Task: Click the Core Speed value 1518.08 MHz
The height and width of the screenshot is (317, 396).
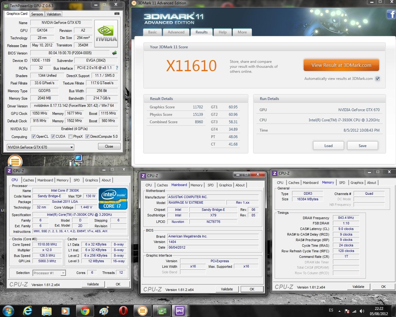Action: [47, 245]
